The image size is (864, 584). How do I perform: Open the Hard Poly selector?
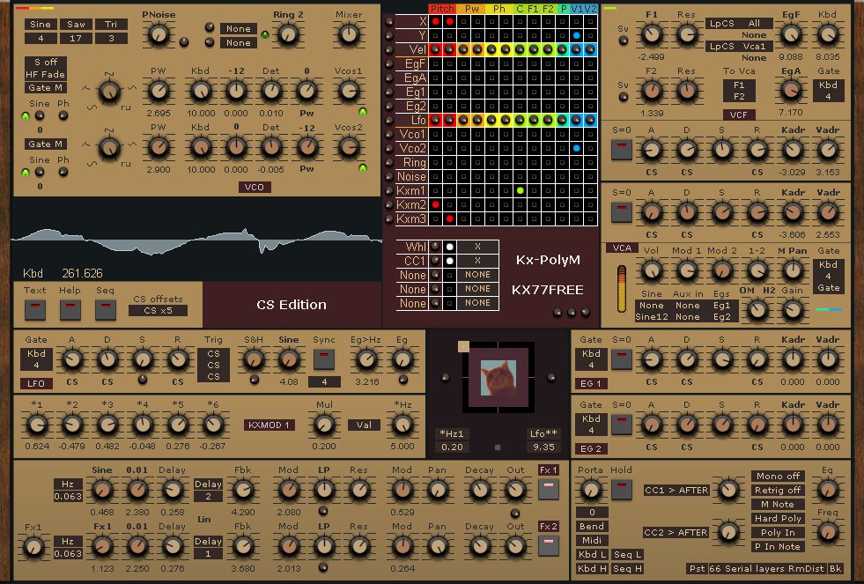pyautogui.click(x=778, y=519)
